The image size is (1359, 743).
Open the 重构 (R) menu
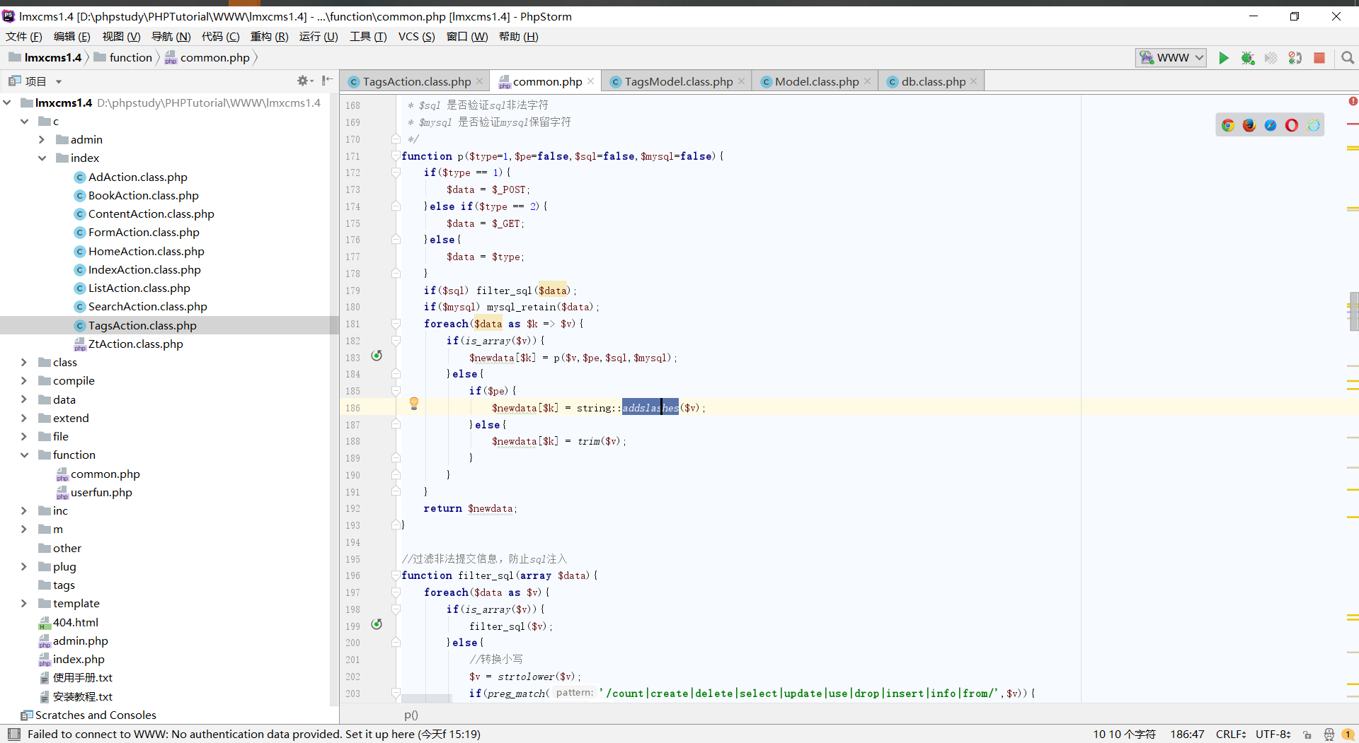pyautogui.click(x=269, y=37)
